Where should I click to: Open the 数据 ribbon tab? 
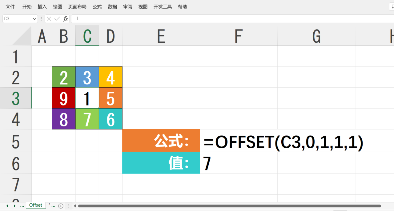(x=112, y=6)
